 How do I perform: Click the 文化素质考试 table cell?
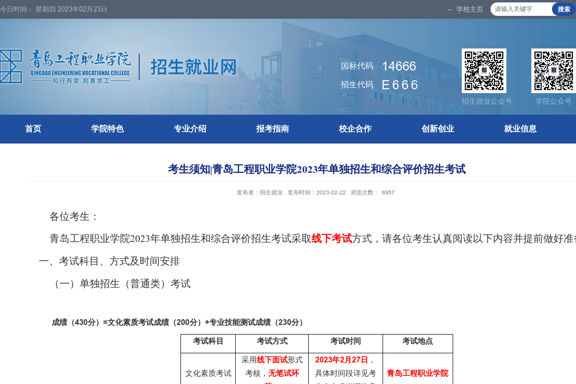[208, 373]
